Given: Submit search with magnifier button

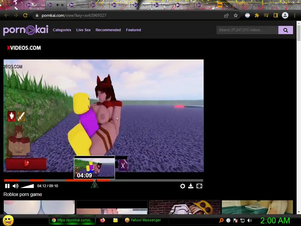Looking at the screenshot, I should 286,30.
